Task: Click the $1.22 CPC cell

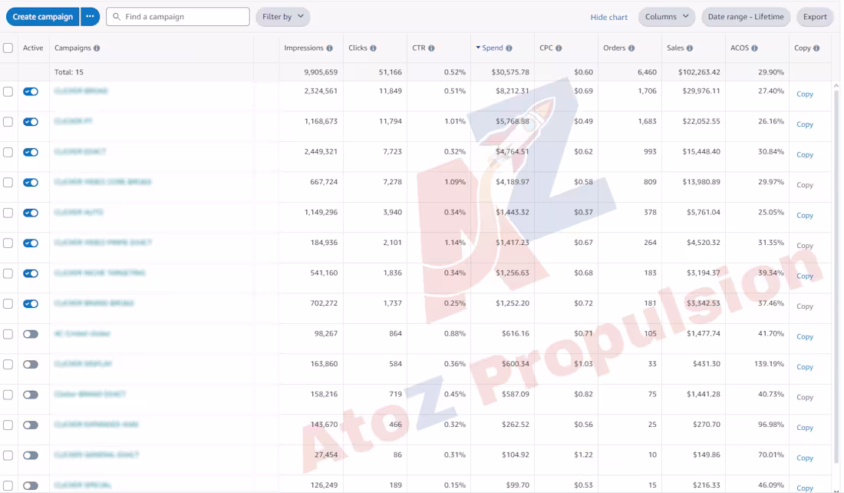Action: coord(583,455)
